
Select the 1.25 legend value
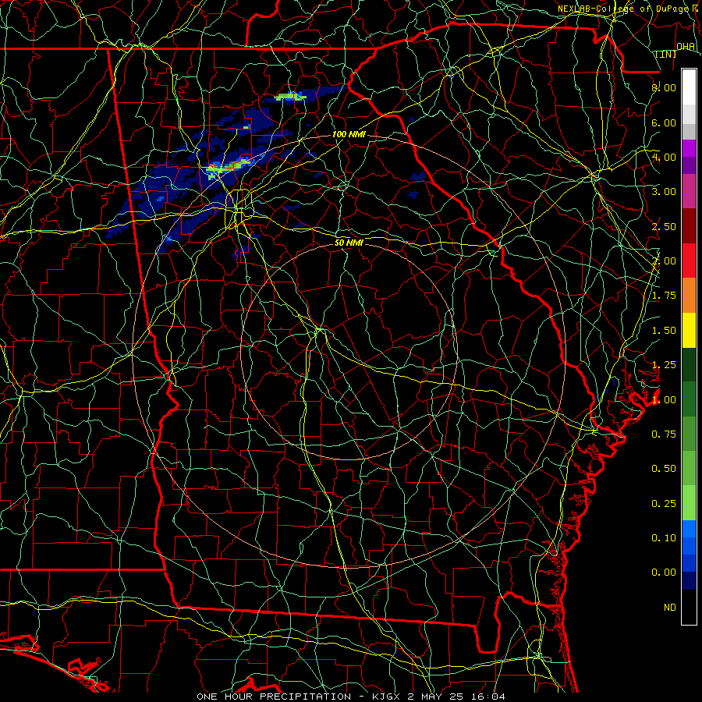pyautogui.click(x=664, y=365)
